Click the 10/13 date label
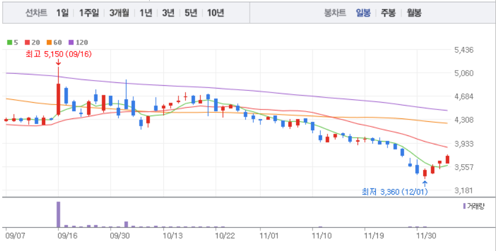This screenshot has height=251, width=496. [172, 236]
